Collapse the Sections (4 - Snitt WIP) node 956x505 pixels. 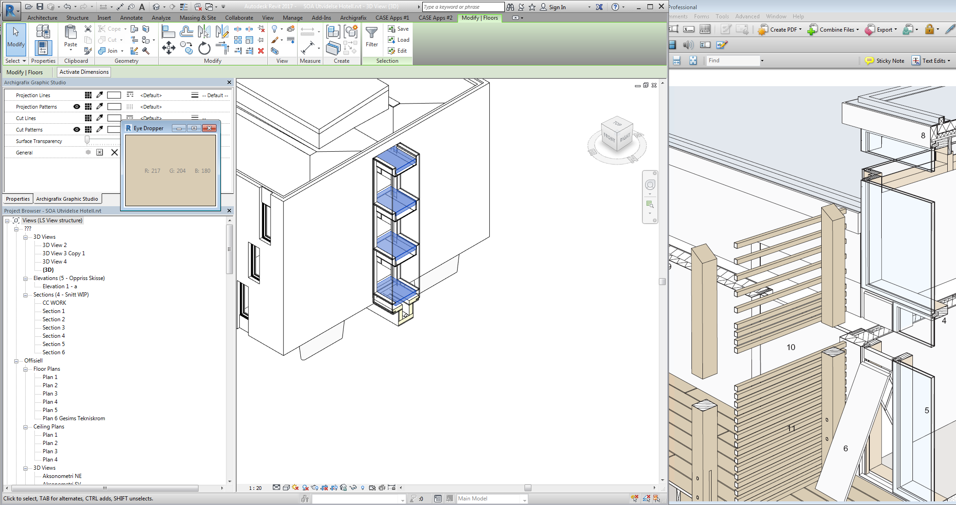(x=26, y=295)
